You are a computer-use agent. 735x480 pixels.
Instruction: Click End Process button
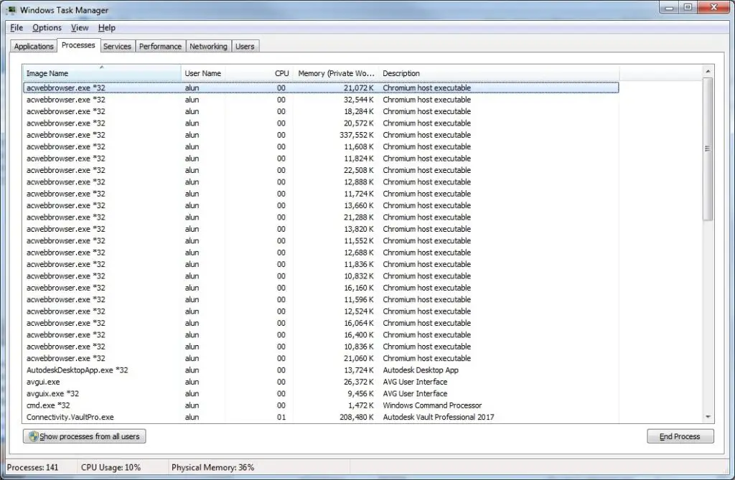[680, 436]
